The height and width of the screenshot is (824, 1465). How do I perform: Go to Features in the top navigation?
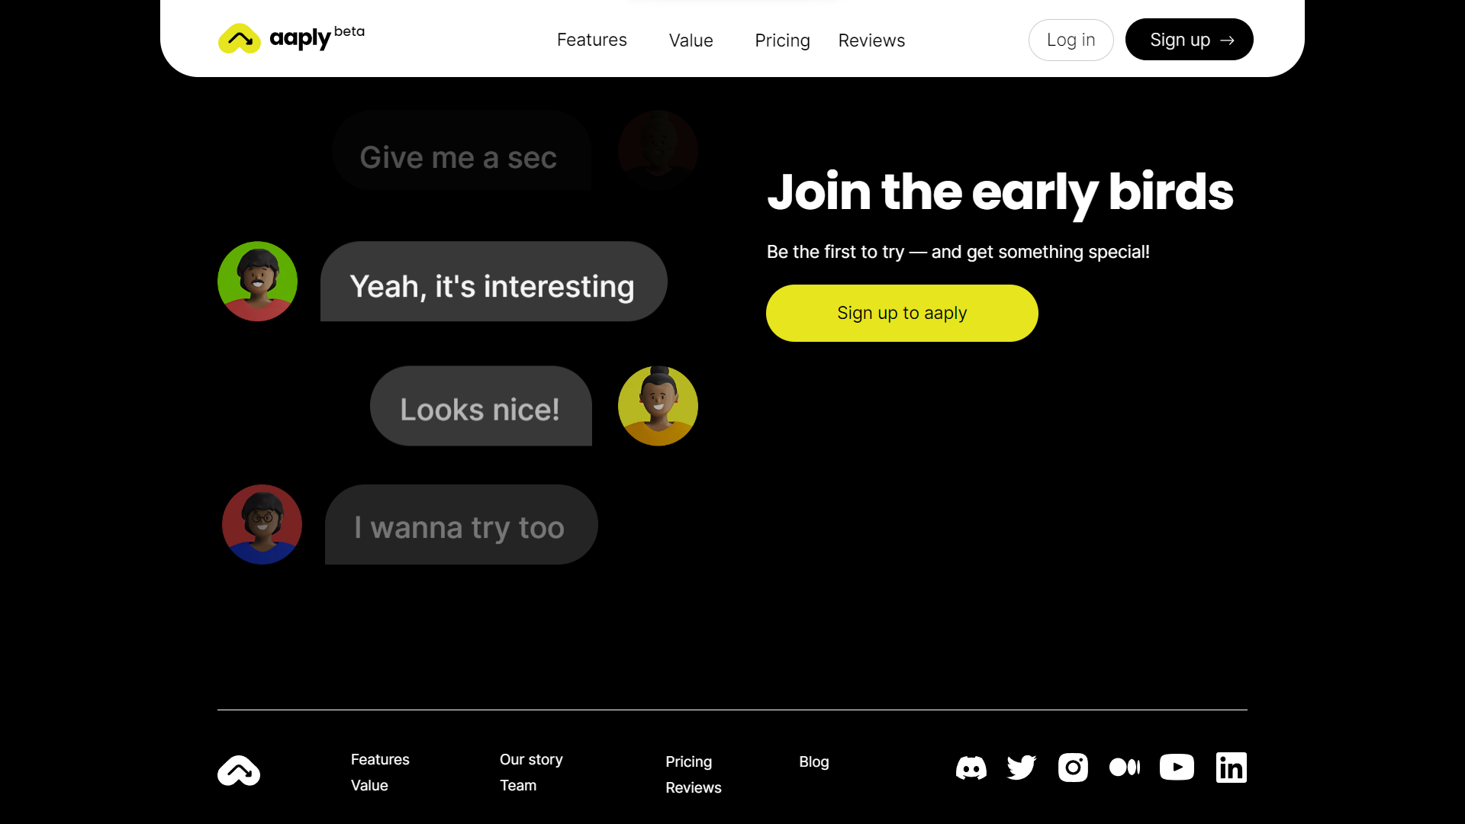coord(591,40)
